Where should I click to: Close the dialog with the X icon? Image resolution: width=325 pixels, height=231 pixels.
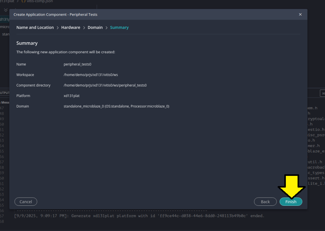[300, 14]
